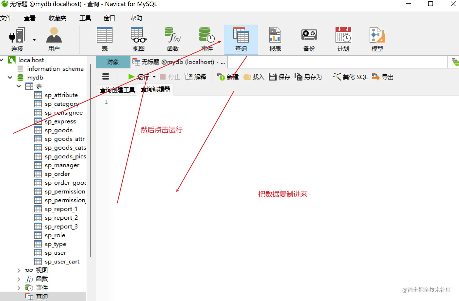Click the 美化 SQL beautify button
Screen dimensions: 459x301
[x=350, y=77]
